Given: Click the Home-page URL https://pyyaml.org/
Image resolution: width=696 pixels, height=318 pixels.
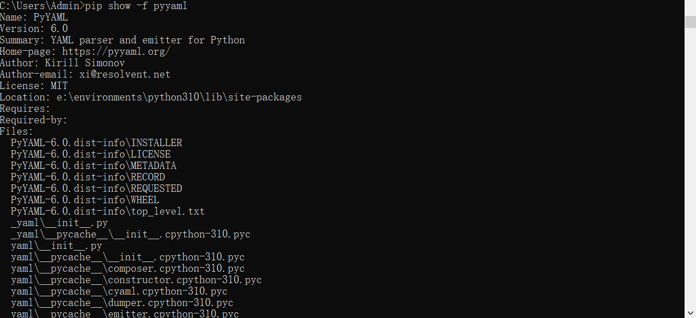Looking at the screenshot, I should (116, 51).
